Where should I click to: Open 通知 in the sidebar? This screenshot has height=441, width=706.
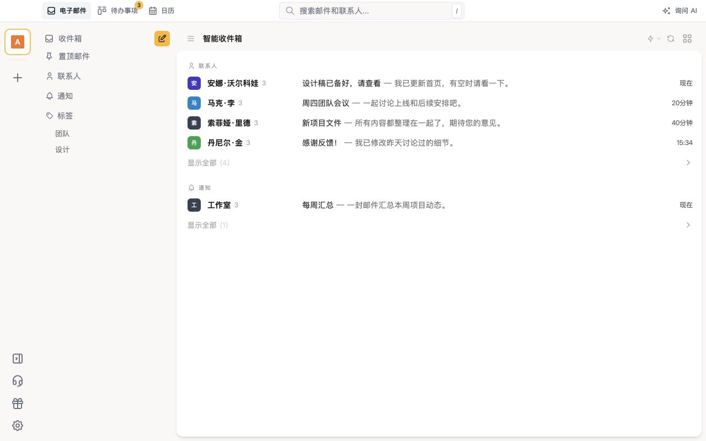59,96
